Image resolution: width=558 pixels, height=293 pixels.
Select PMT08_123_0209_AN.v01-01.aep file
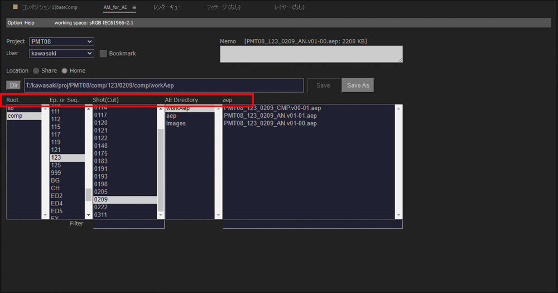point(270,116)
